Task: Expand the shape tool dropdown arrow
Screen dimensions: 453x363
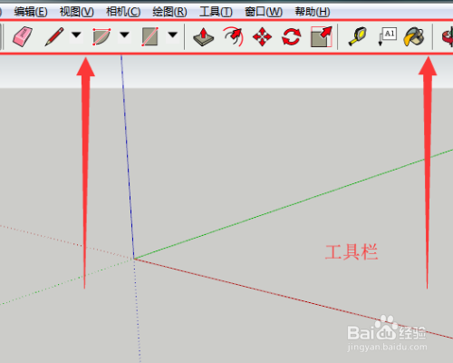Action: [x=173, y=34]
